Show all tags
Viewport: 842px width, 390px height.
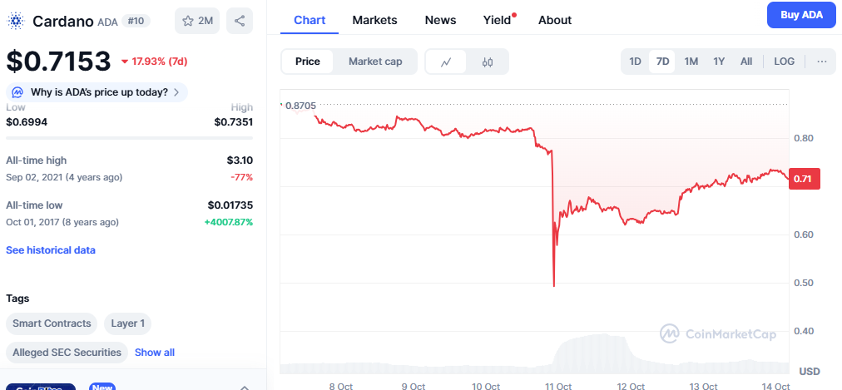(155, 353)
